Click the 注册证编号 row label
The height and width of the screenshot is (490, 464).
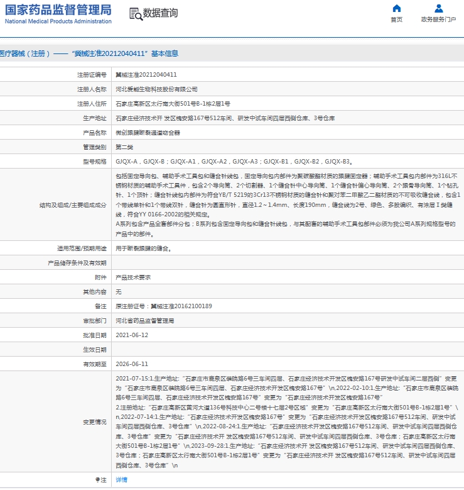pos(92,75)
